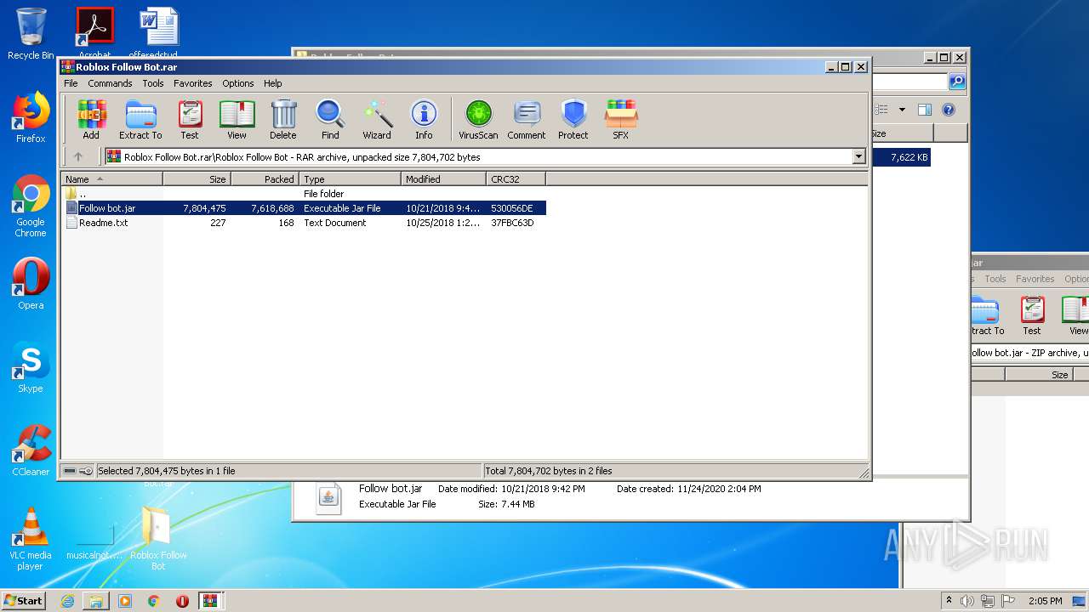Click the Opera taskbar icon

[182, 601]
